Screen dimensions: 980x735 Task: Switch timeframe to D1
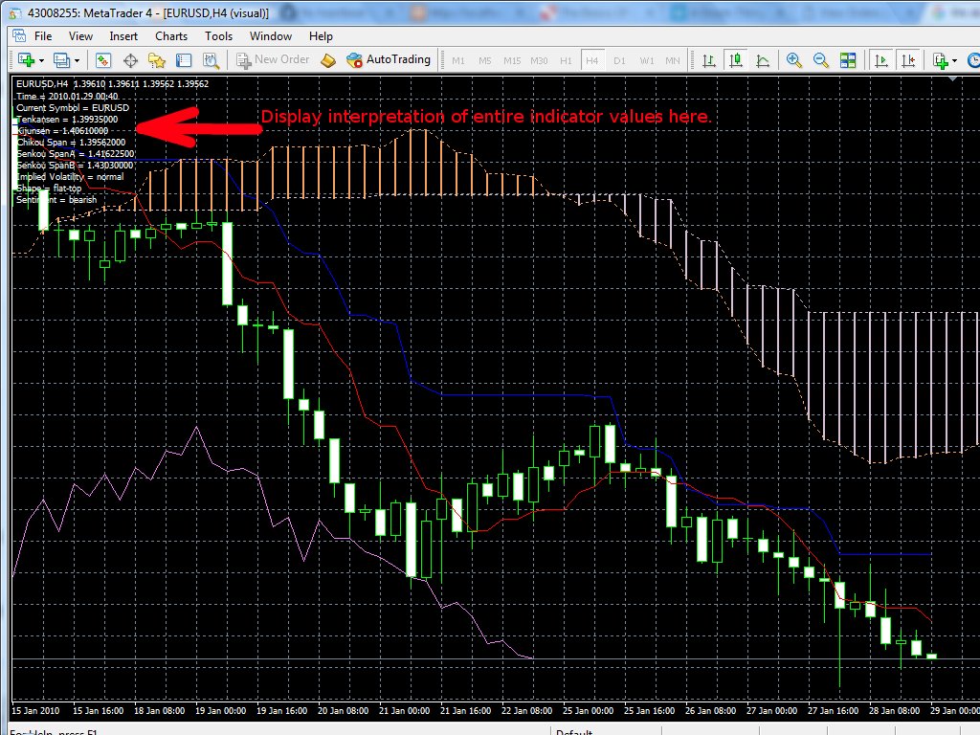pyautogui.click(x=618, y=59)
